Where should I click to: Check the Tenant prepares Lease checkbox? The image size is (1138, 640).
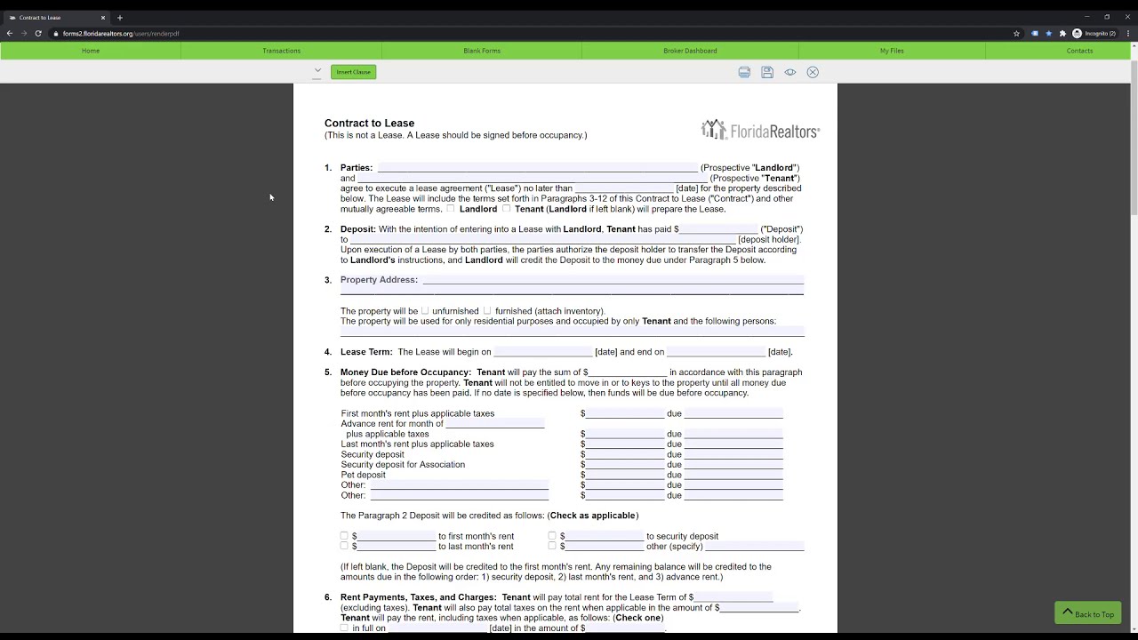[506, 209]
